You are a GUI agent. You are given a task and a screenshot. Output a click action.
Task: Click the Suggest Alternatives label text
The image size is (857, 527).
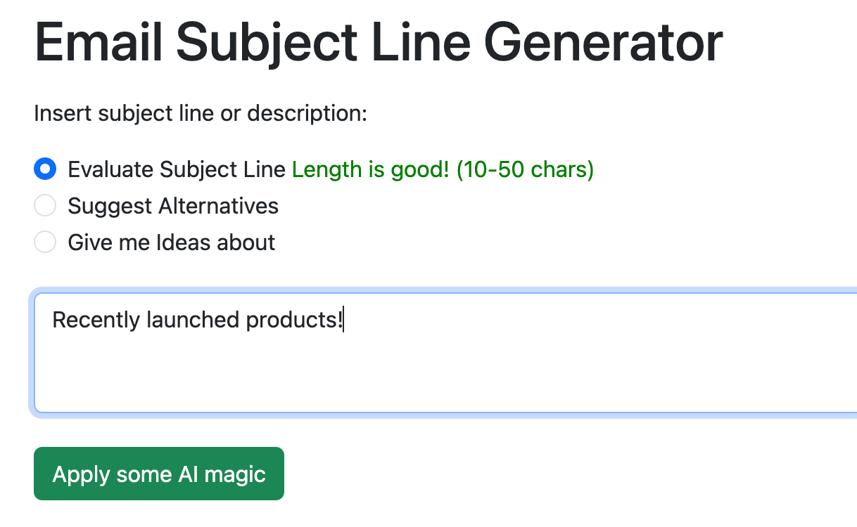coord(172,205)
